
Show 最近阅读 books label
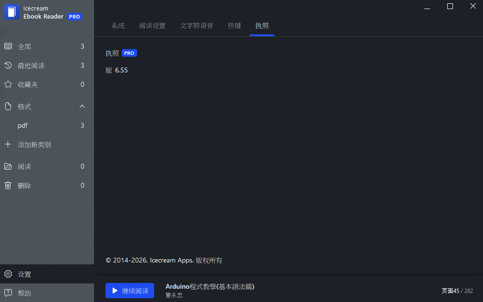pos(31,66)
